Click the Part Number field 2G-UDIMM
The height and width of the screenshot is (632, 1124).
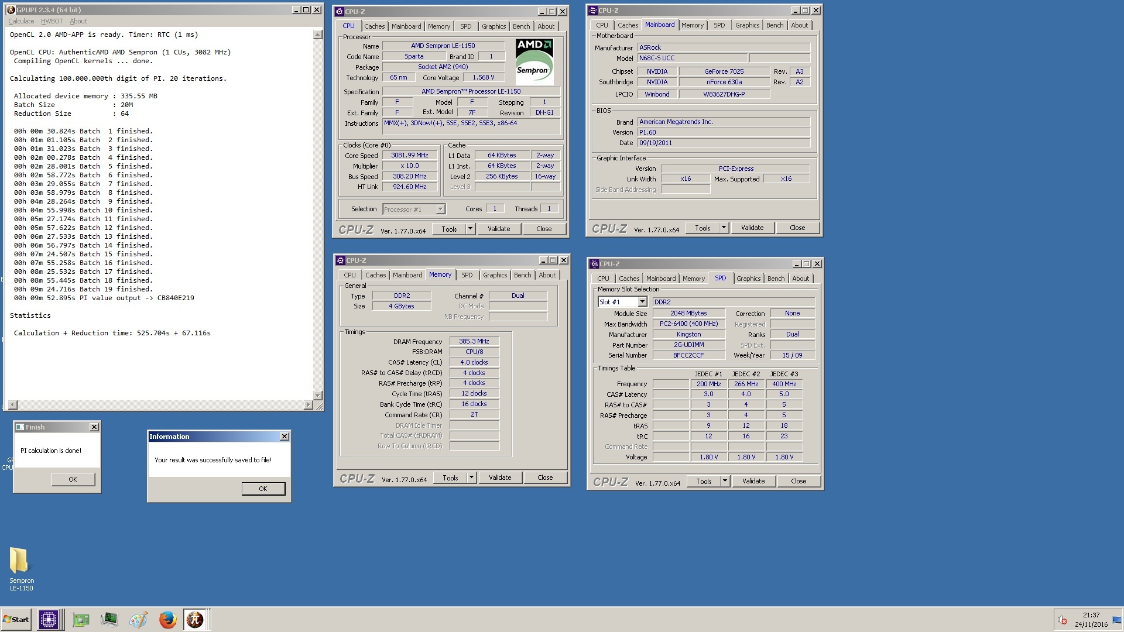689,345
